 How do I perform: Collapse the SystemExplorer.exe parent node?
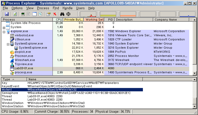[x=8, y=44]
